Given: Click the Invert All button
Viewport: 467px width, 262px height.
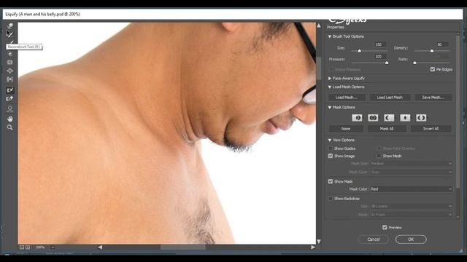Looking at the screenshot, I should click(431, 129).
